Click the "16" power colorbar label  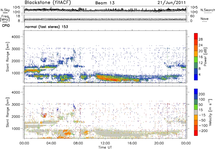pos(200,57)
